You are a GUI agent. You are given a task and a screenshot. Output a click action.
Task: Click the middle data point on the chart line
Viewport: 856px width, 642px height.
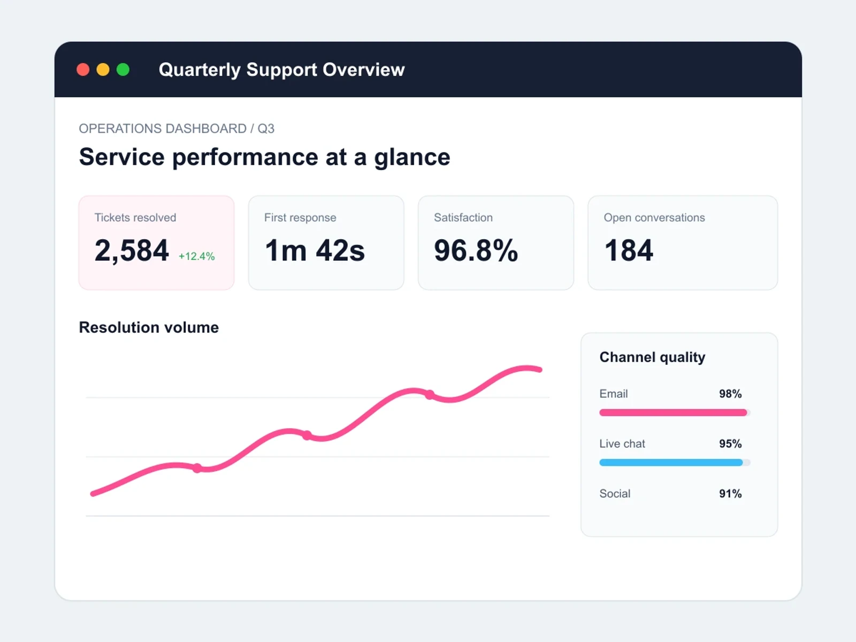(x=307, y=435)
